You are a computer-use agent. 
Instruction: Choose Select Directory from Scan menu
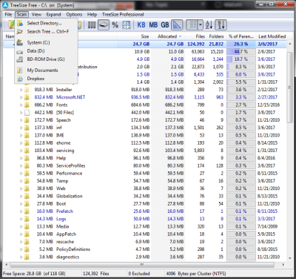point(44,23)
